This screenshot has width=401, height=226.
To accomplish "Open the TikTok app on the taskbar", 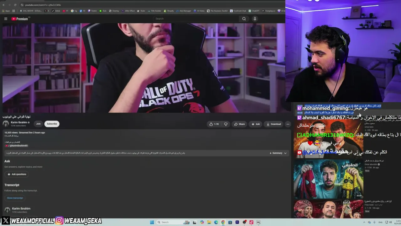I will pyautogui.click(x=251, y=222).
